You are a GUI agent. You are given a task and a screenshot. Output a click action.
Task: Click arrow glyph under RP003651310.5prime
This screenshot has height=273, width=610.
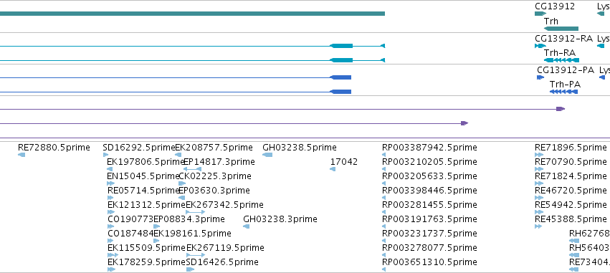coord(384,269)
